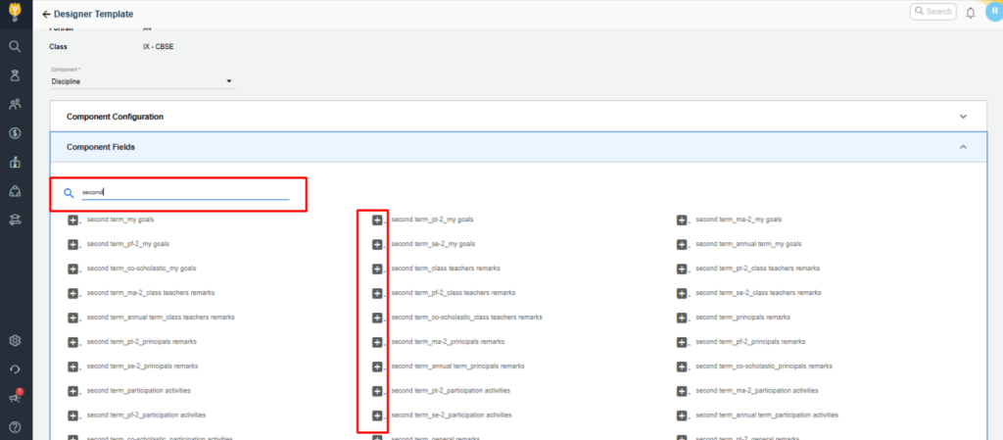Image resolution: width=1003 pixels, height=440 pixels.
Task: Open the settings gear in left sidebar
Action: (15, 341)
